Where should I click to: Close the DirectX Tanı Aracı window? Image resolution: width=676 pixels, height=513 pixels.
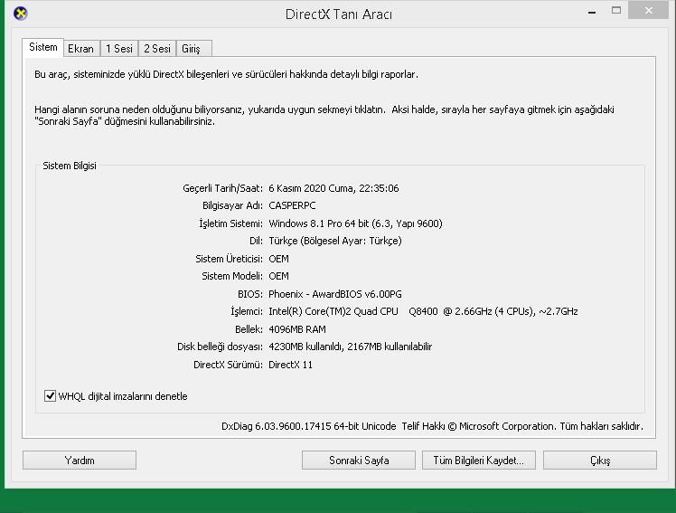[x=648, y=10]
